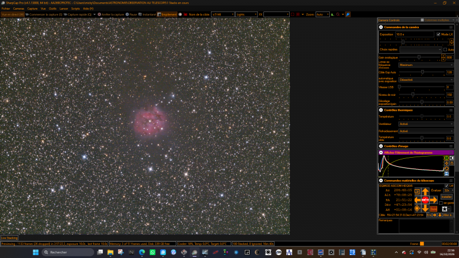Save histogram settings with the blue disk icon
459x258 pixels.
click(446, 174)
